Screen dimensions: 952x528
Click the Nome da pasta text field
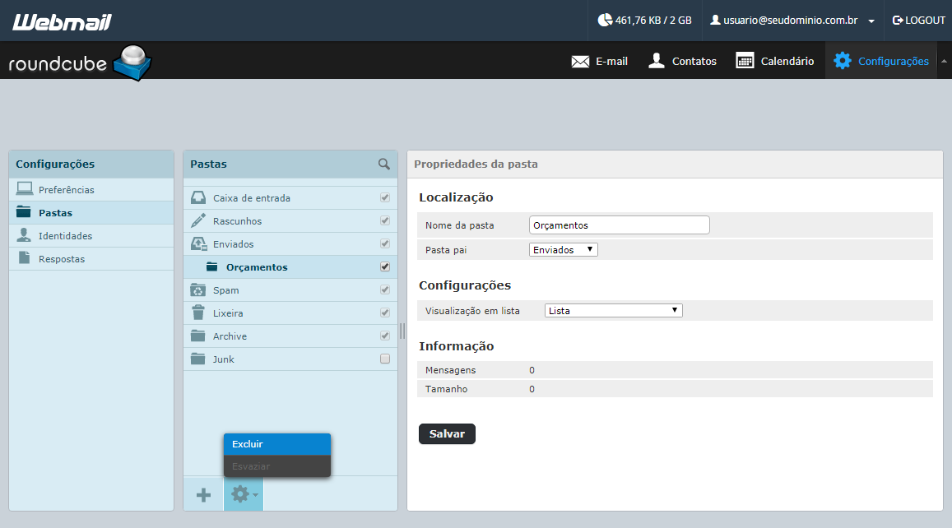tap(620, 225)
